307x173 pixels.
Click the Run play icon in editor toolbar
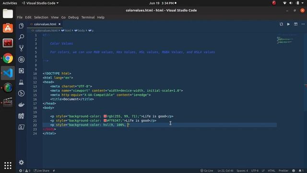tap(288, 24)
